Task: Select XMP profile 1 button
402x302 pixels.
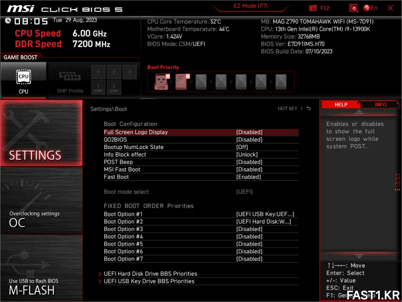Action: 98,72
